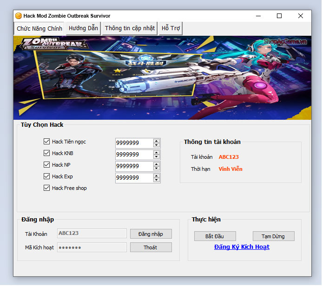Increase the Hack Tiên ngọc value with up arrow

click(157, 141)
